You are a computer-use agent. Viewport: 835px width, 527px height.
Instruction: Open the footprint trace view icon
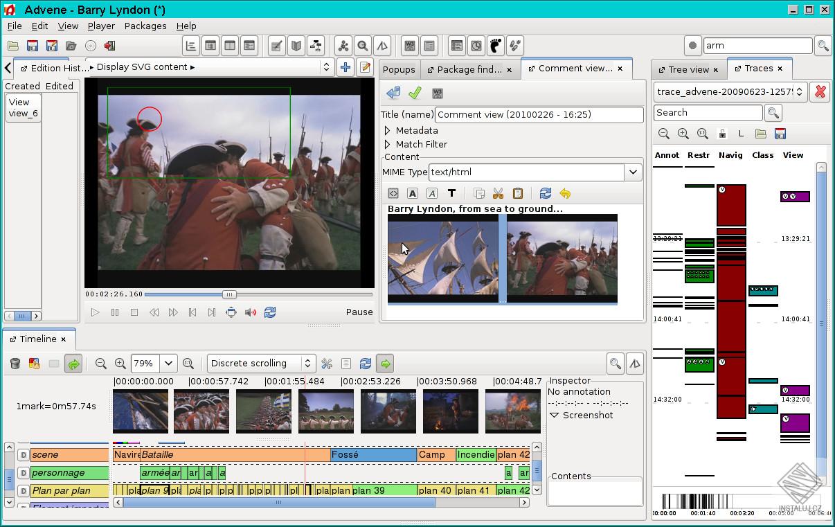tap(496, 46)
